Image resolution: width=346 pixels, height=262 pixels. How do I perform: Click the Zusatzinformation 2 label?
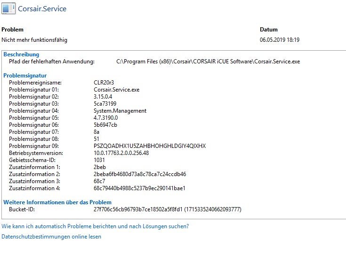(35, 174)
